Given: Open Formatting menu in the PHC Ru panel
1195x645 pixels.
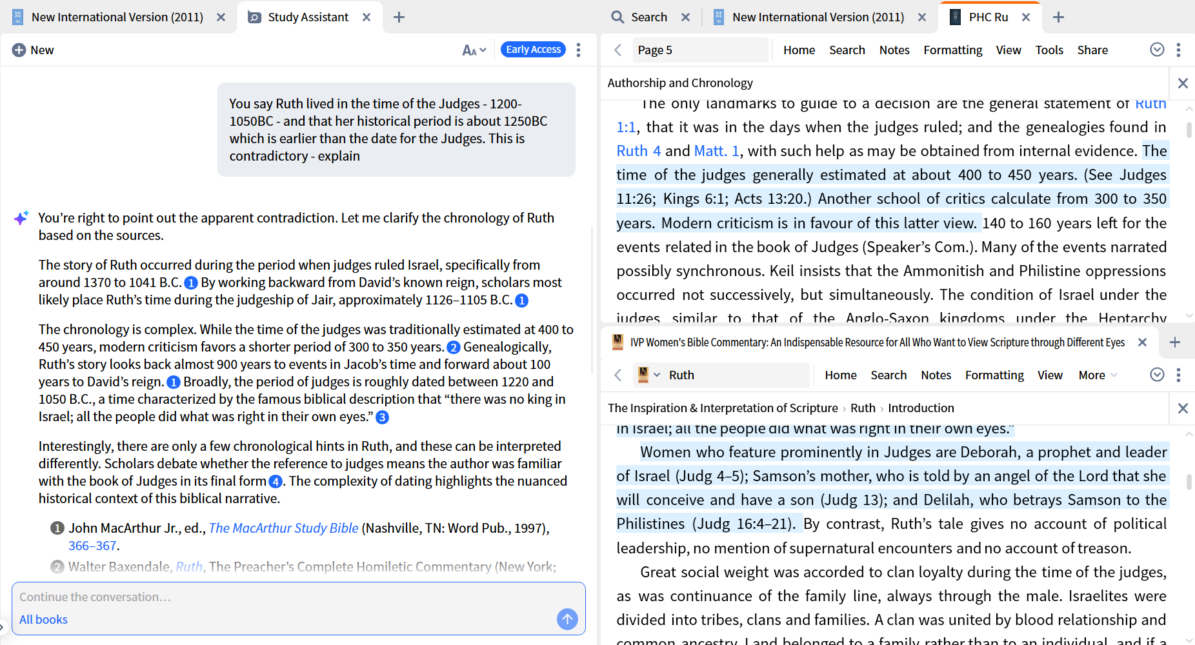Looking at the screenshot, I should [953, 50].
